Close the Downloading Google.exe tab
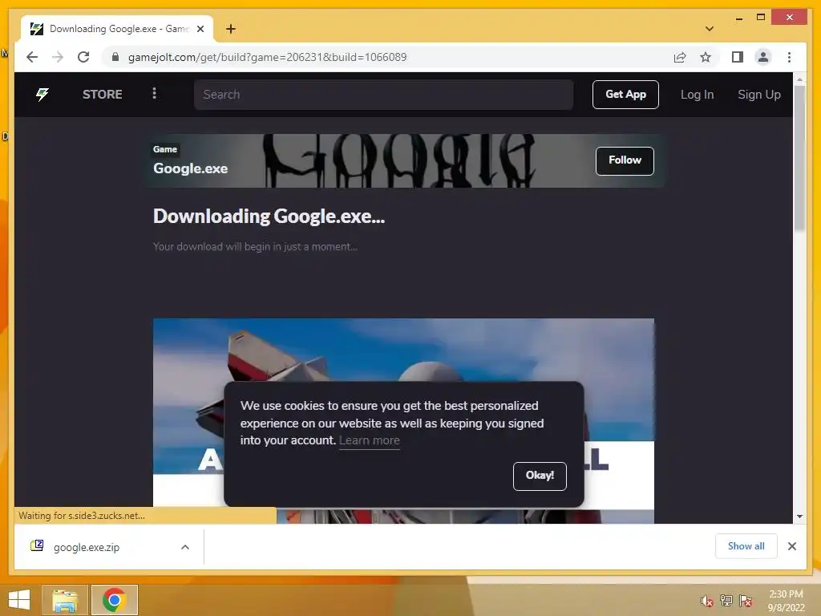The height and width of the screenshot is (616, 821). [x=200, y=29]
